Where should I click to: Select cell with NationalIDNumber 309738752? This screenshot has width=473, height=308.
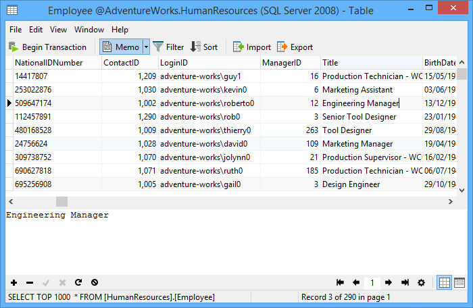coord(57,157)
